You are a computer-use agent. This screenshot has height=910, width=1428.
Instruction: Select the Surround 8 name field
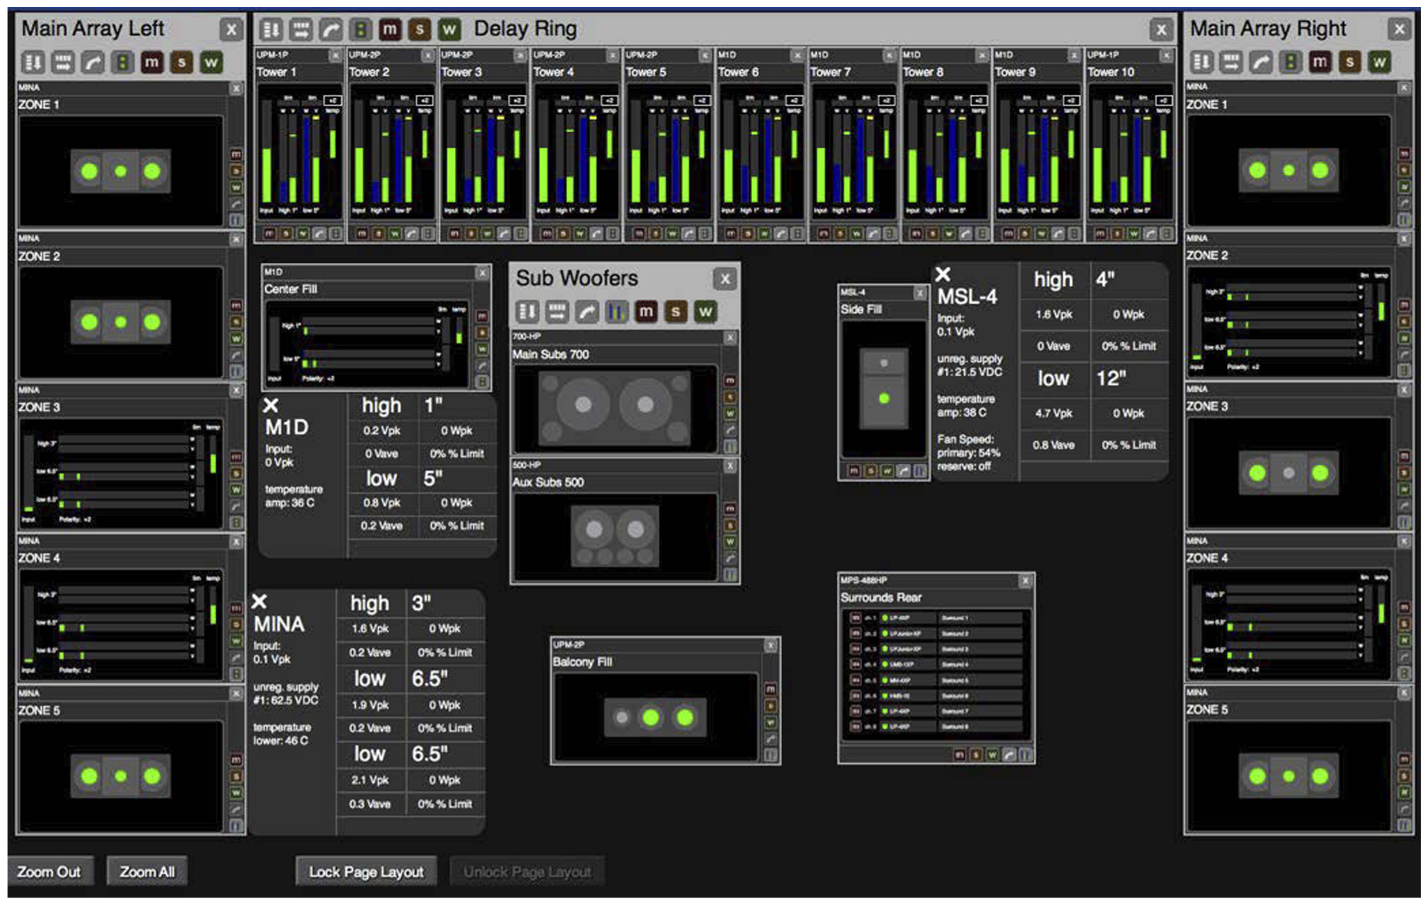(x=981, y=727)
